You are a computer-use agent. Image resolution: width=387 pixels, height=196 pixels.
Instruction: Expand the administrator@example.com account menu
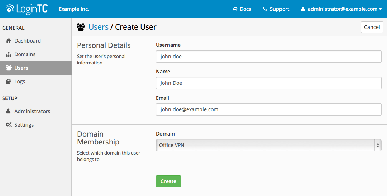(x=341, y=9)
